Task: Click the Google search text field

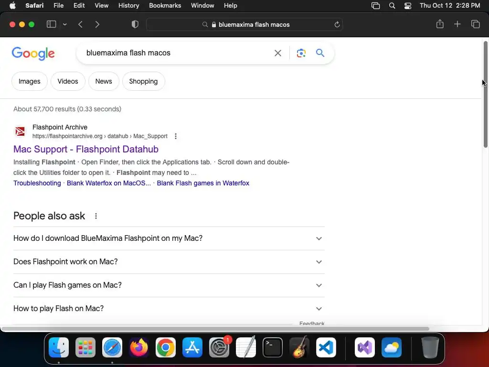Action: point(178,53)
